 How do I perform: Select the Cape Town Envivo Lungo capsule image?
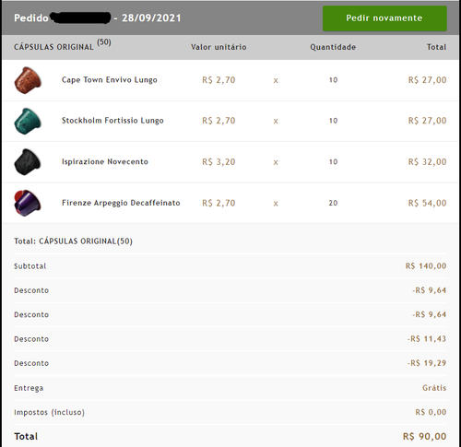click(28, 80)
